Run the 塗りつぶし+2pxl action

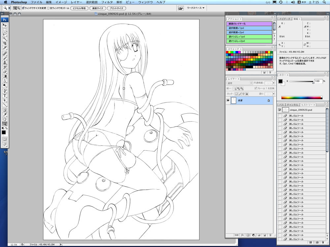click(249, 41)
